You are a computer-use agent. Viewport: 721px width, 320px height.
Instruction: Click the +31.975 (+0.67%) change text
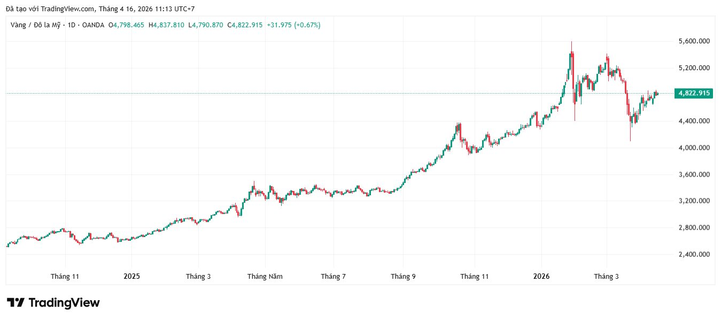tap(294, 25)
